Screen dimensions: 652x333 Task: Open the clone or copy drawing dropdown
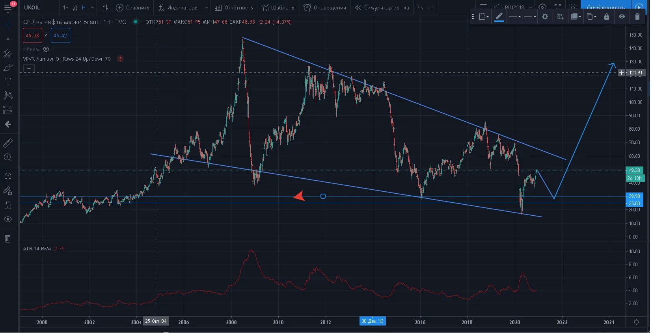coord(591,17)
